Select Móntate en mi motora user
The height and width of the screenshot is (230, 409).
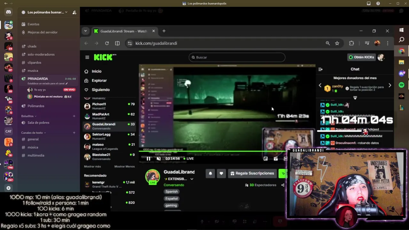48,96
